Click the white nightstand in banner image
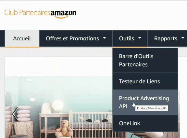 (54, 122)
